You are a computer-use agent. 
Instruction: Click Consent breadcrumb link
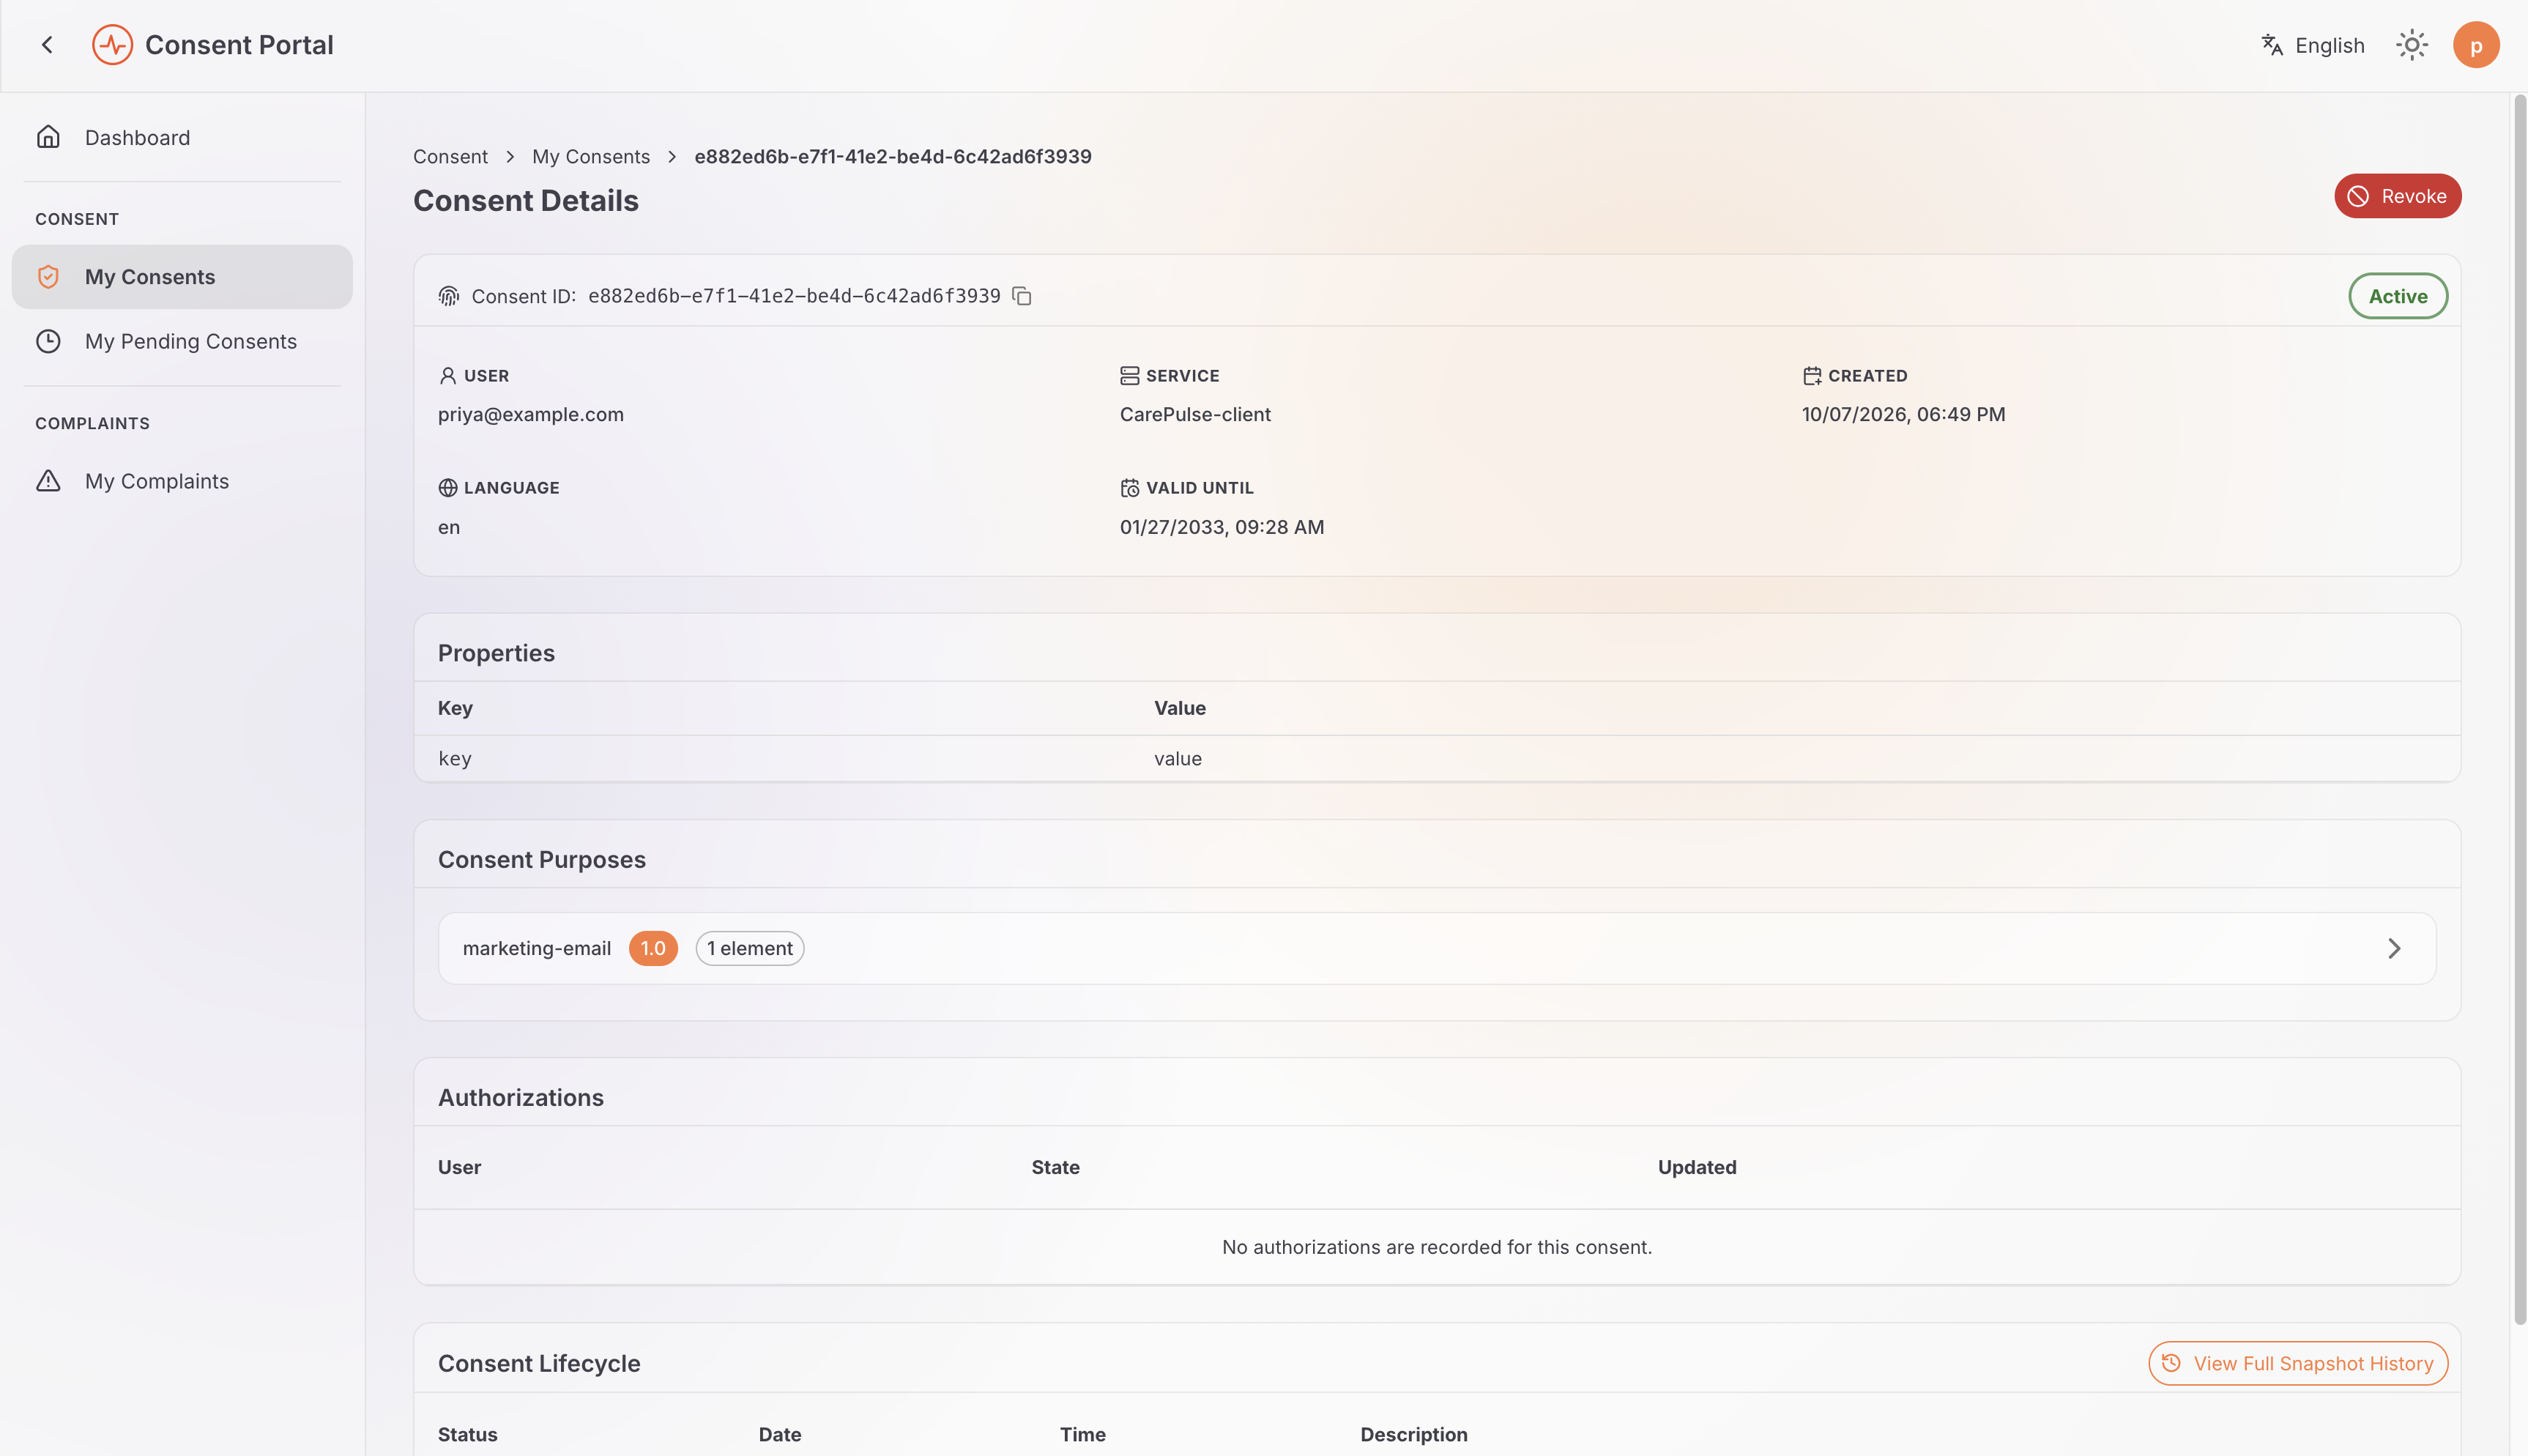point(450,157)
